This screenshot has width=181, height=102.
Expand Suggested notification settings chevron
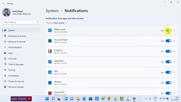click(x=174, y=62)
